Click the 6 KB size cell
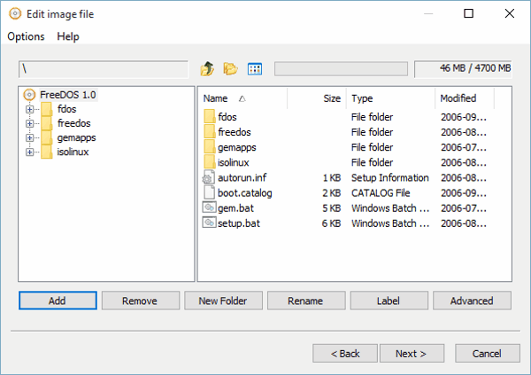Viewport: 531px width, 375px height. [331, 223]
